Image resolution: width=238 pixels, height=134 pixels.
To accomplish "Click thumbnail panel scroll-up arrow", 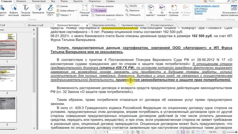I will click(34, 34).
